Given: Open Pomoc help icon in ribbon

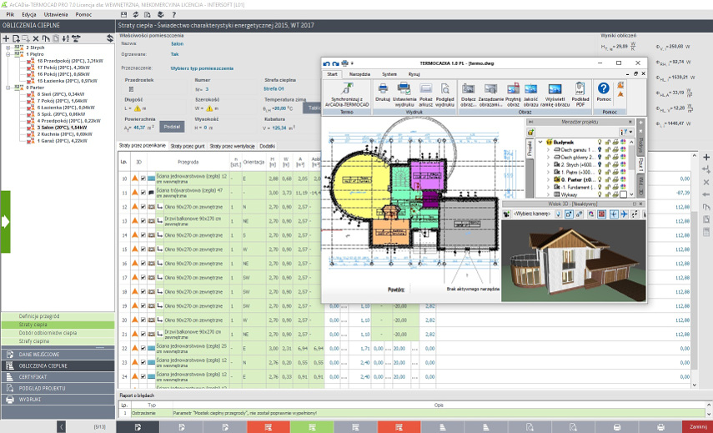Looking at the screenshot, I should (x=604, y=88).
